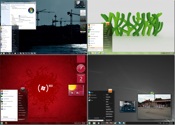The width and height of the screenshot is (175, 125).
Task: Open Documents in the red desktop start menu
Action: coord(21,96)
